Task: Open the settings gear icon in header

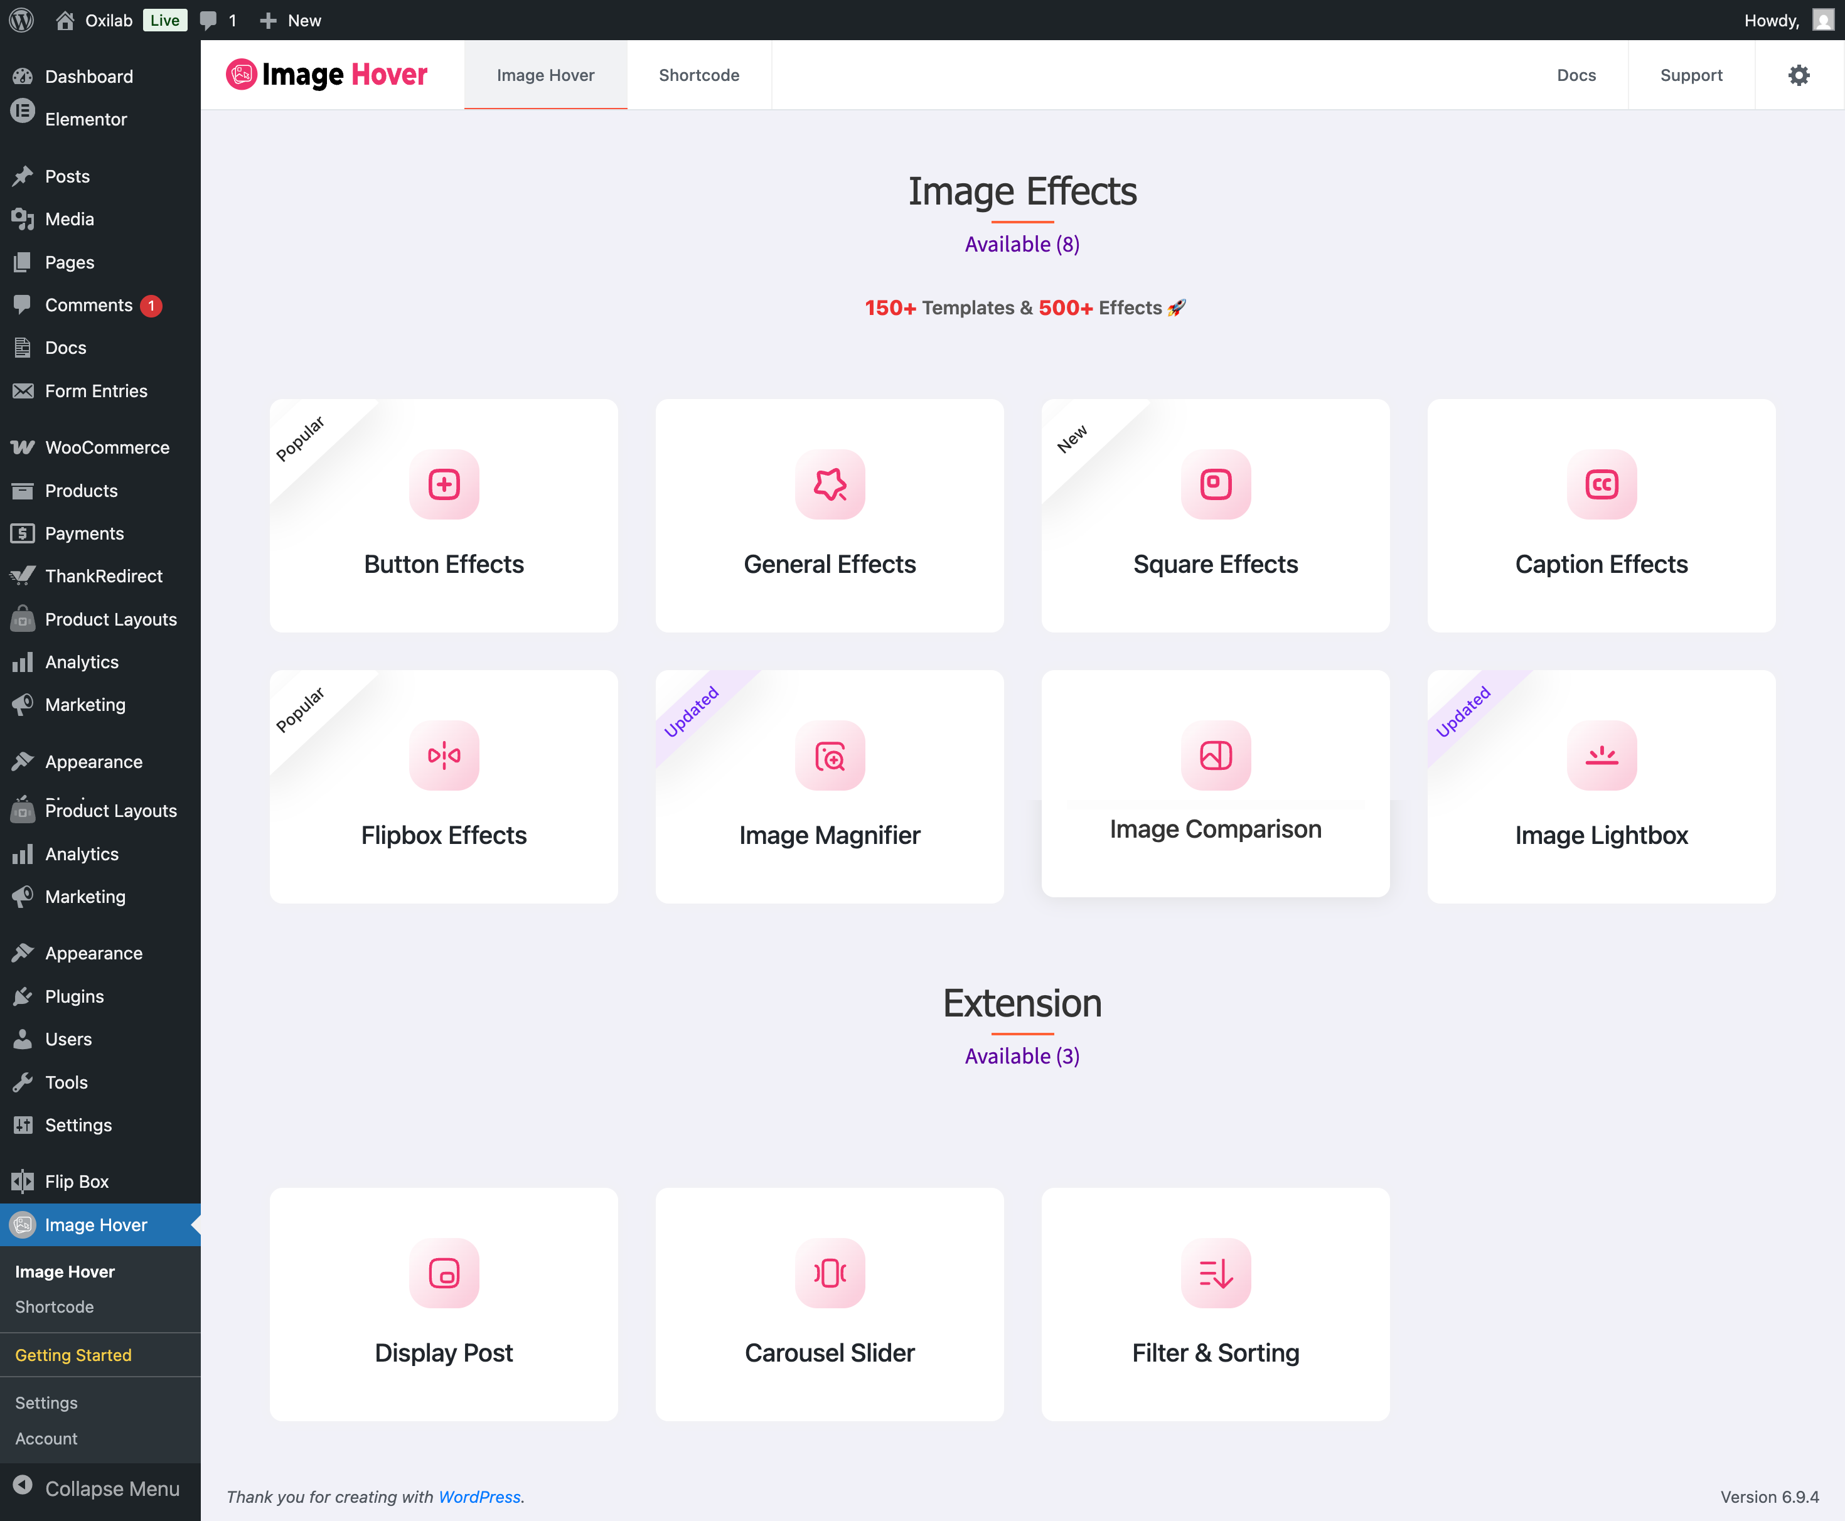Action: (1799, 75)
